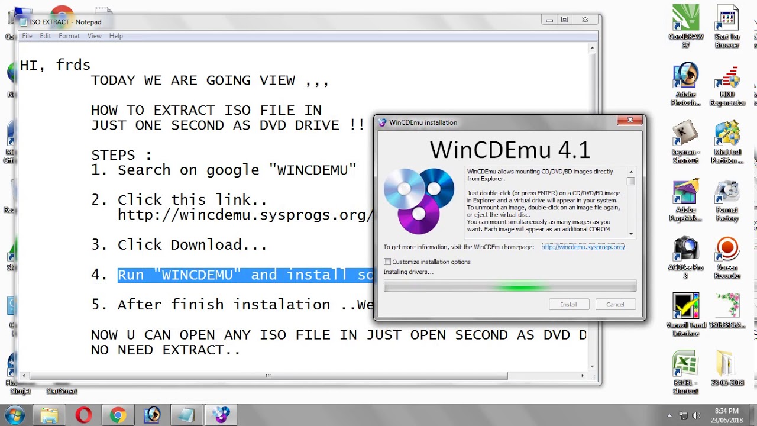Click the Windows Start orb
Screen dimensions: 757x426
(x=14, y=415)
